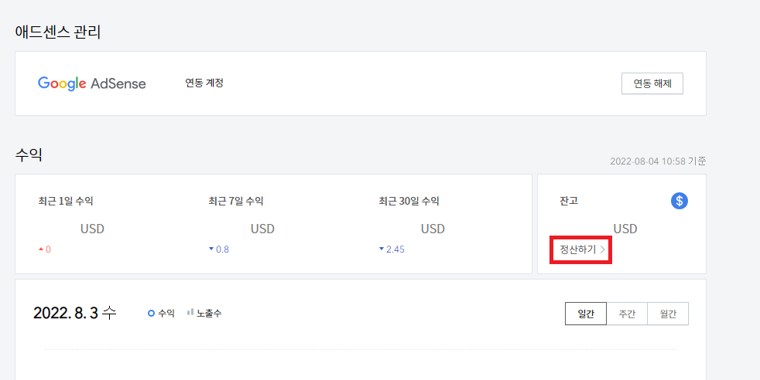Click the blue dollar sign balance icon
Viewport: 760px width, 380px height.
click(679, 201)
